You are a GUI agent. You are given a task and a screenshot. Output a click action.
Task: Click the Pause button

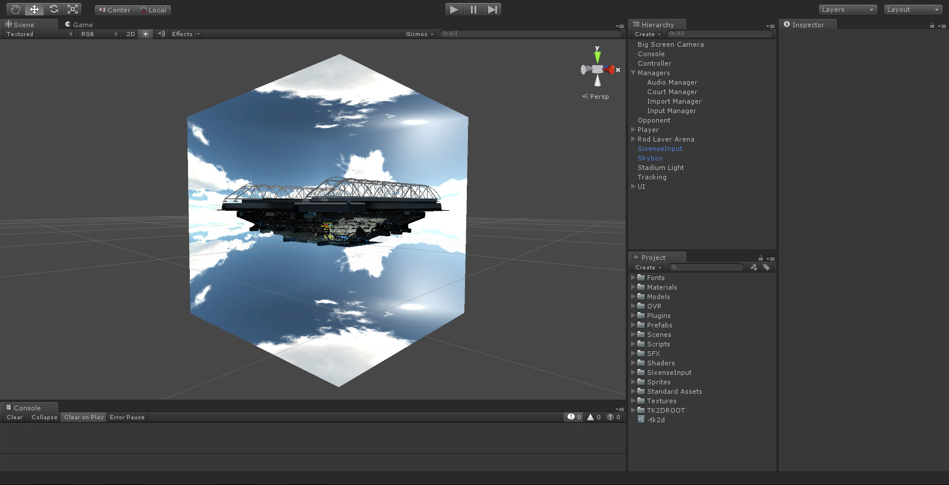pos(473,9)
